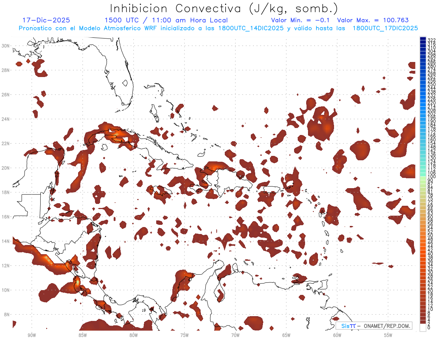
Task: Click the "75W" longitude label
Action: coord(184,335)
